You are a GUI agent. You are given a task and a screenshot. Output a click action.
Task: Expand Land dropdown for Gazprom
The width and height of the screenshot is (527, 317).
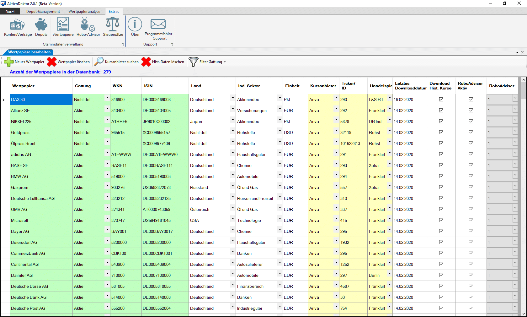(x=233, y=186)
